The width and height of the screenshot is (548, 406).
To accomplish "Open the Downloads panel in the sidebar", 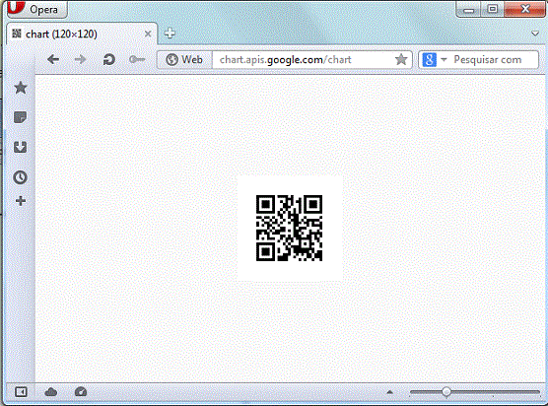I will [x=21, y=147].
